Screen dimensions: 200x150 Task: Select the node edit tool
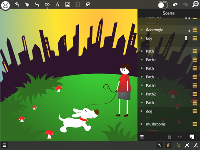[187, 145]
